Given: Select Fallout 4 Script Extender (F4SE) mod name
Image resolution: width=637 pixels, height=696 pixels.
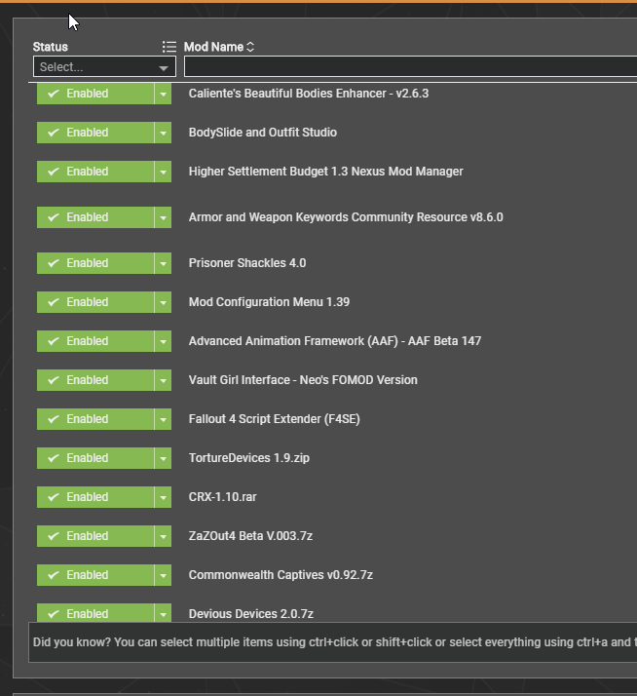Looking at the screenshot, I should (x=274, y=419).
